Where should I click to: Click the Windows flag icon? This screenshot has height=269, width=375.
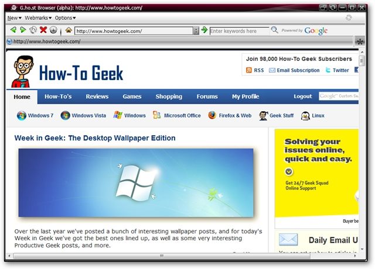(x=118, y=115)
